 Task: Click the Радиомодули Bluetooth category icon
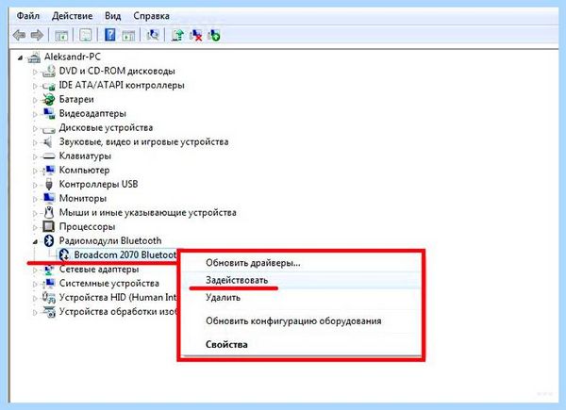(49, 240)
